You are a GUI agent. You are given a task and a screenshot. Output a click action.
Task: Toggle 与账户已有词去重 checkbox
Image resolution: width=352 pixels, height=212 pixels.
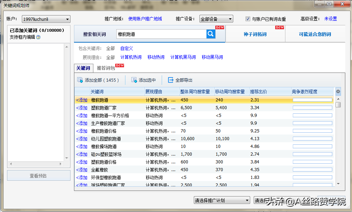point(248,19)
